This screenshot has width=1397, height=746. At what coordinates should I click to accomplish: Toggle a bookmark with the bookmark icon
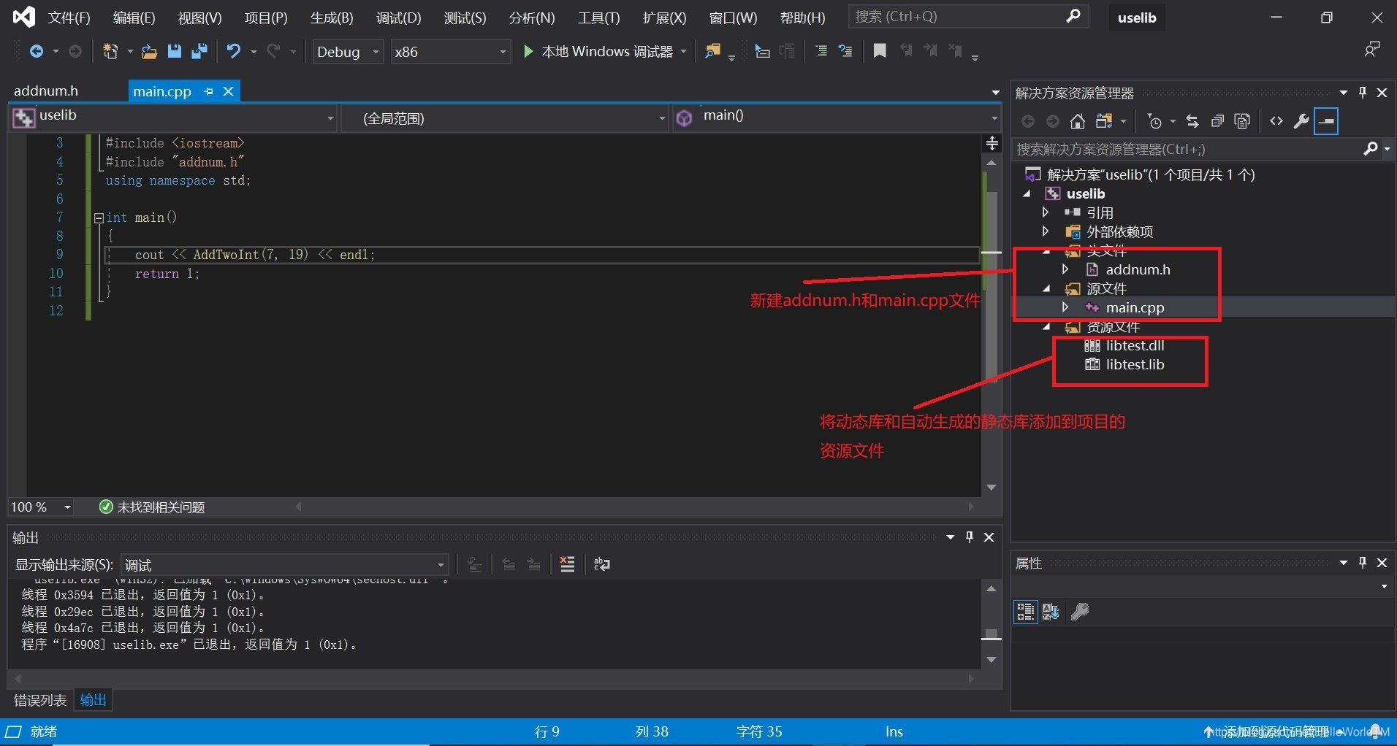(x=880, y=51)
